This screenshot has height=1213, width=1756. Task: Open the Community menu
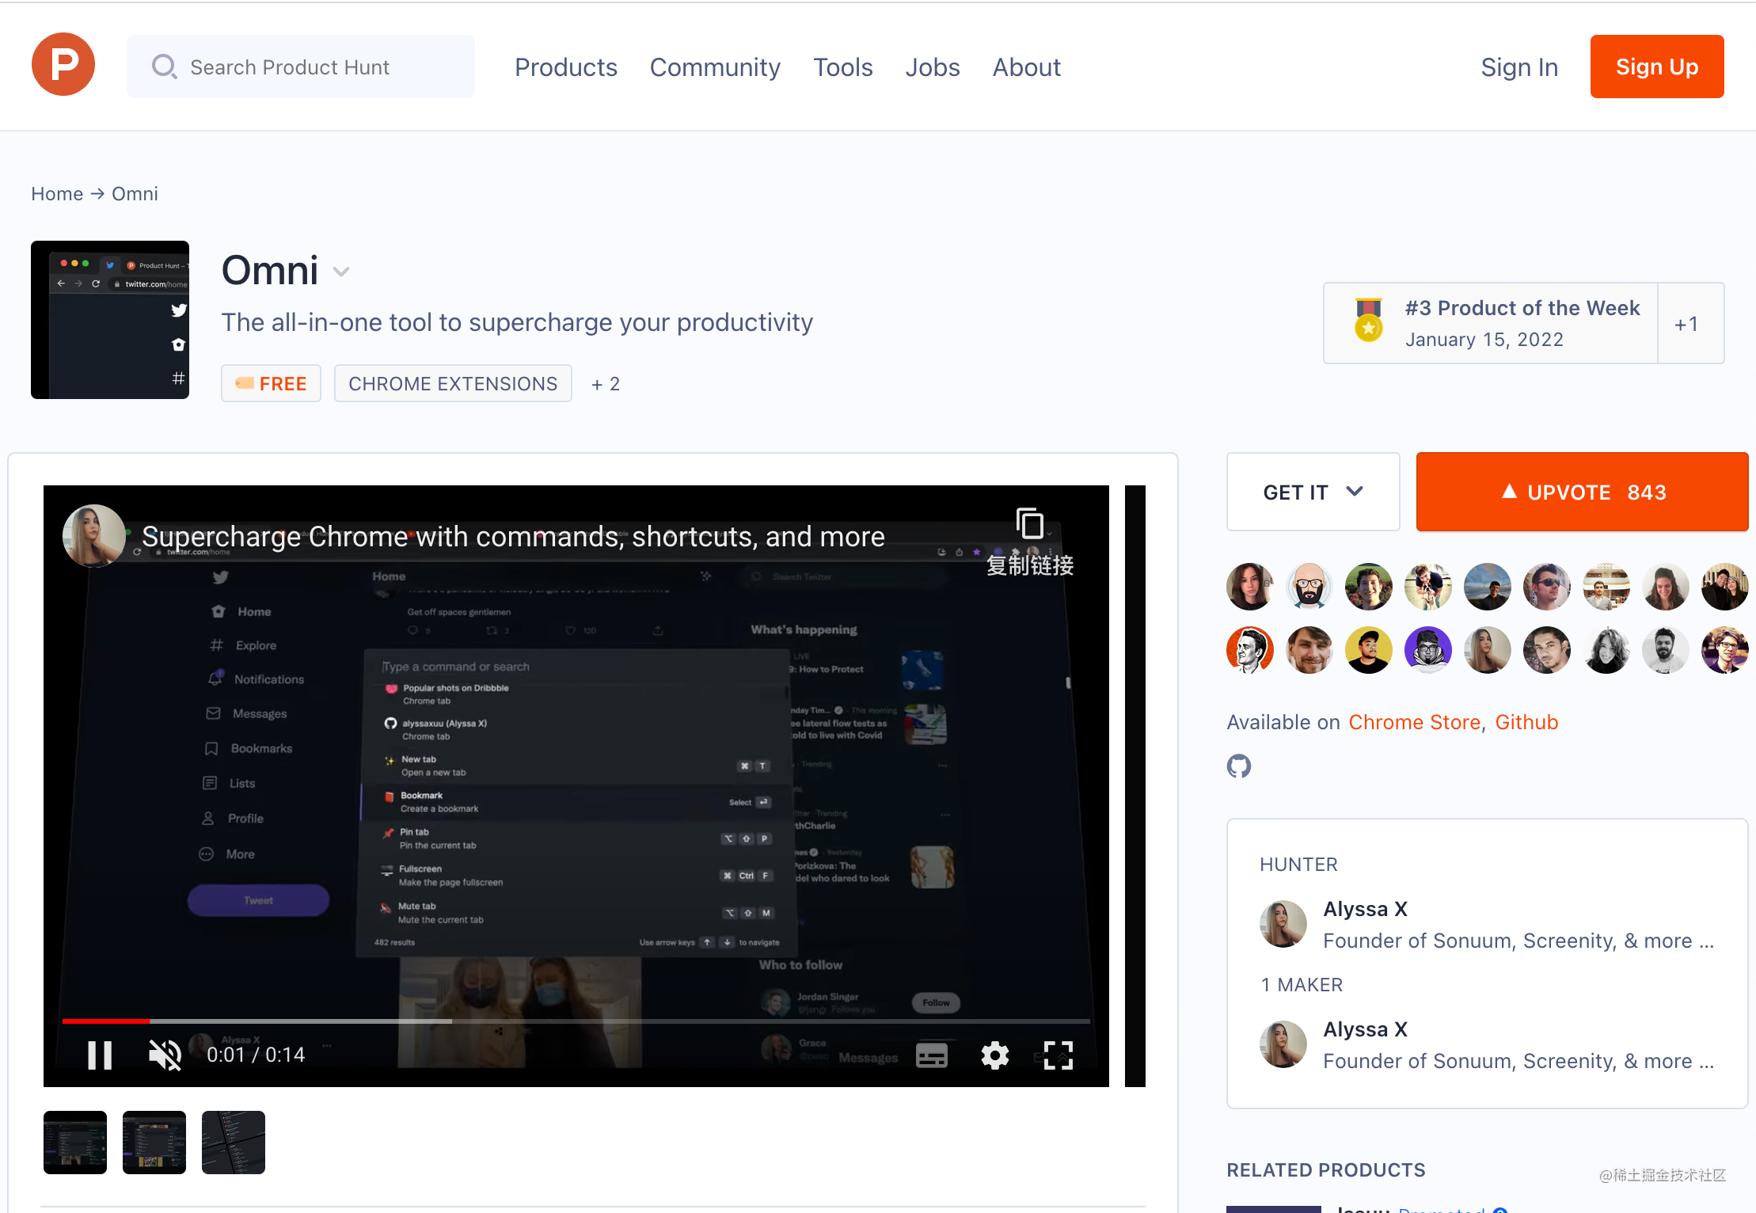point(715,67)
